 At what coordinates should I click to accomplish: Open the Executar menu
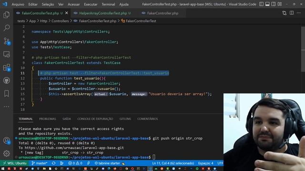[x=91, y=4]
